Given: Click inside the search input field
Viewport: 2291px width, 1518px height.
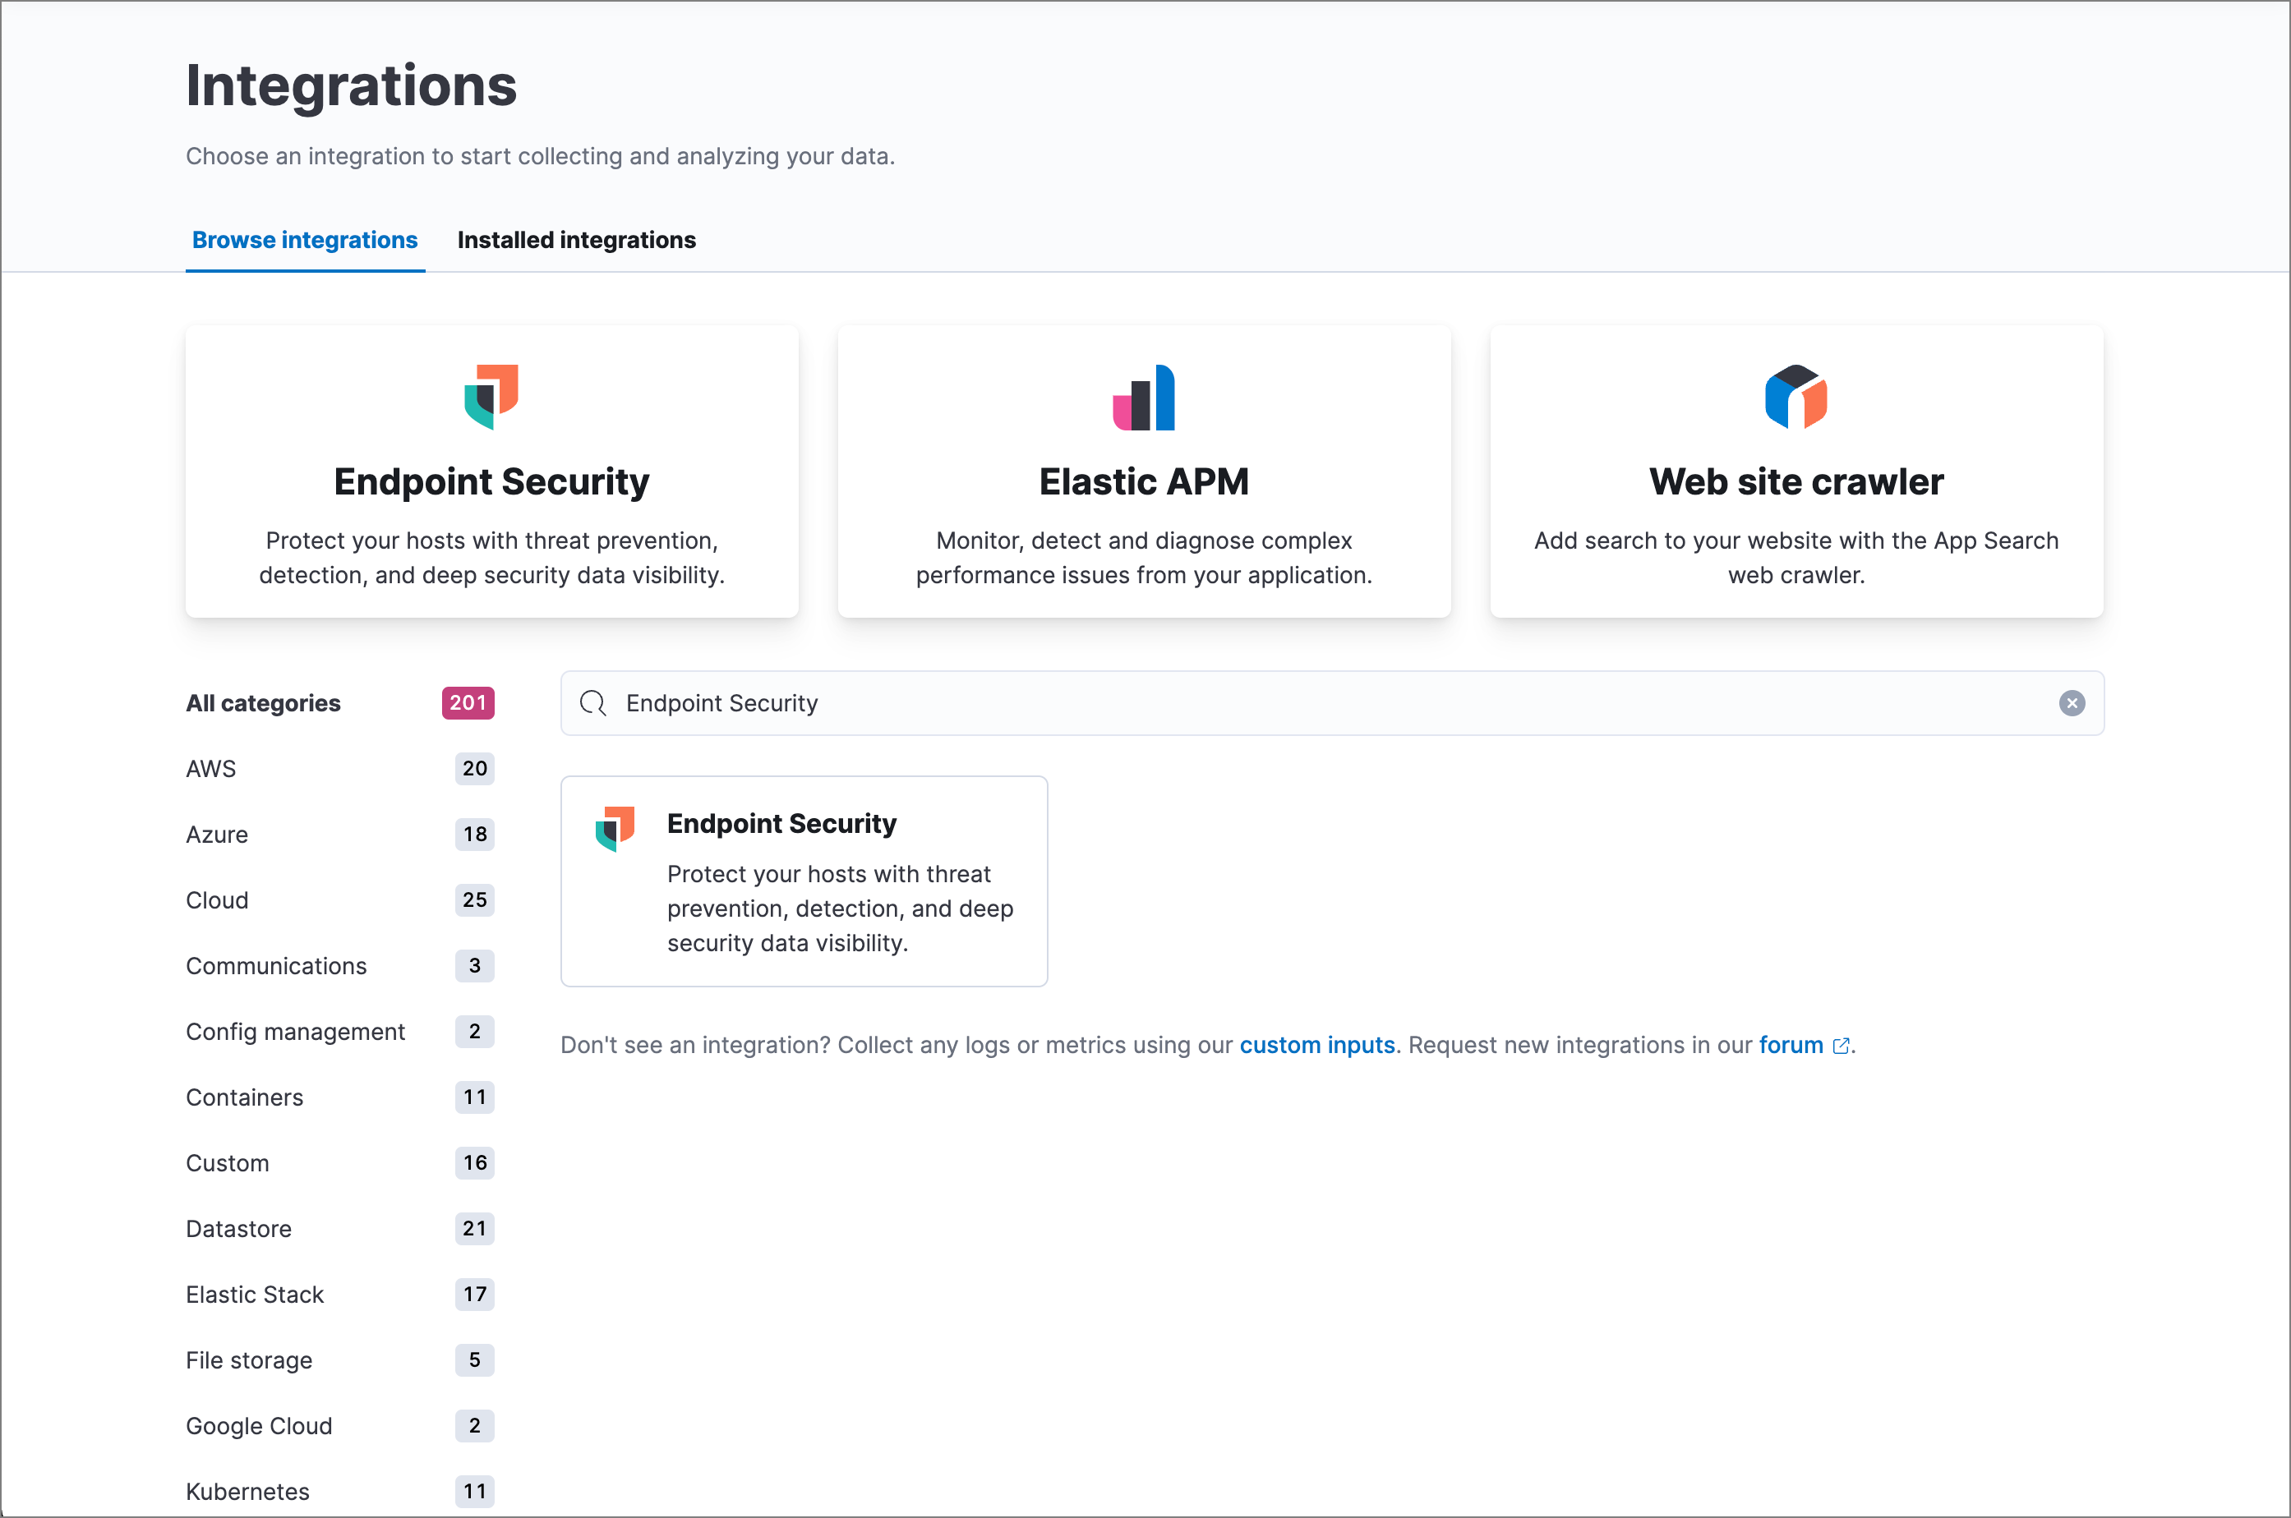Looking at the screenshot, I should point(1162,703).
